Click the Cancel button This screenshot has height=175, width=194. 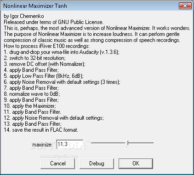58,163
